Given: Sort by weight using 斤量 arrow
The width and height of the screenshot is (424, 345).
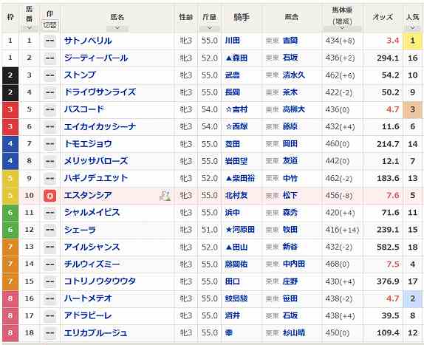Looking at the screenshot, I should click(209, 27).
